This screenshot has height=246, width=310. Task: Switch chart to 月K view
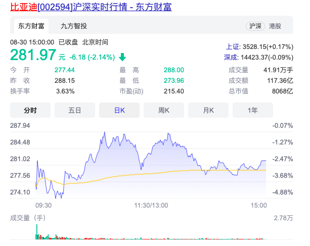tap(208, 110)
